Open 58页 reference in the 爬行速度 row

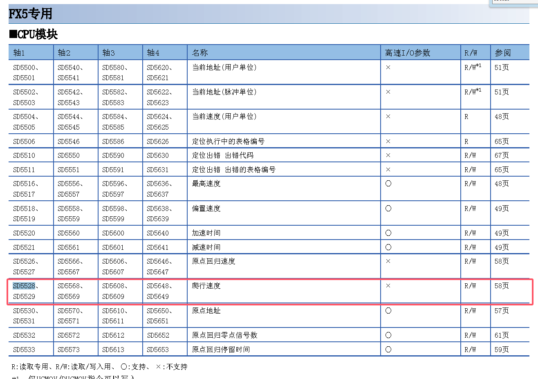point(502,286)
